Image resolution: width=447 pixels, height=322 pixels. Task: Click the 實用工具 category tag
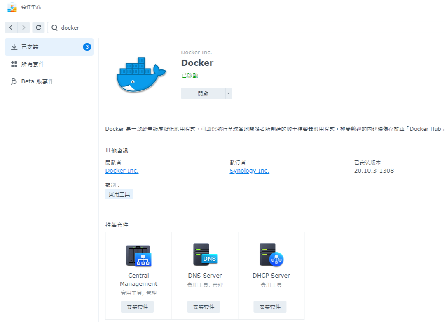tap(119, 194)
